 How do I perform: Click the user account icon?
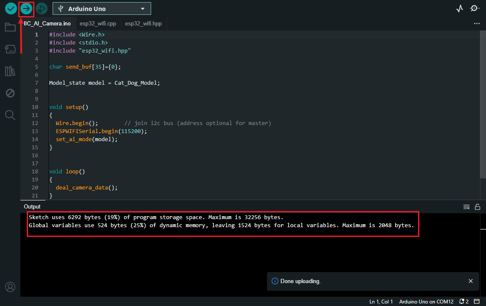click(10, 287)
